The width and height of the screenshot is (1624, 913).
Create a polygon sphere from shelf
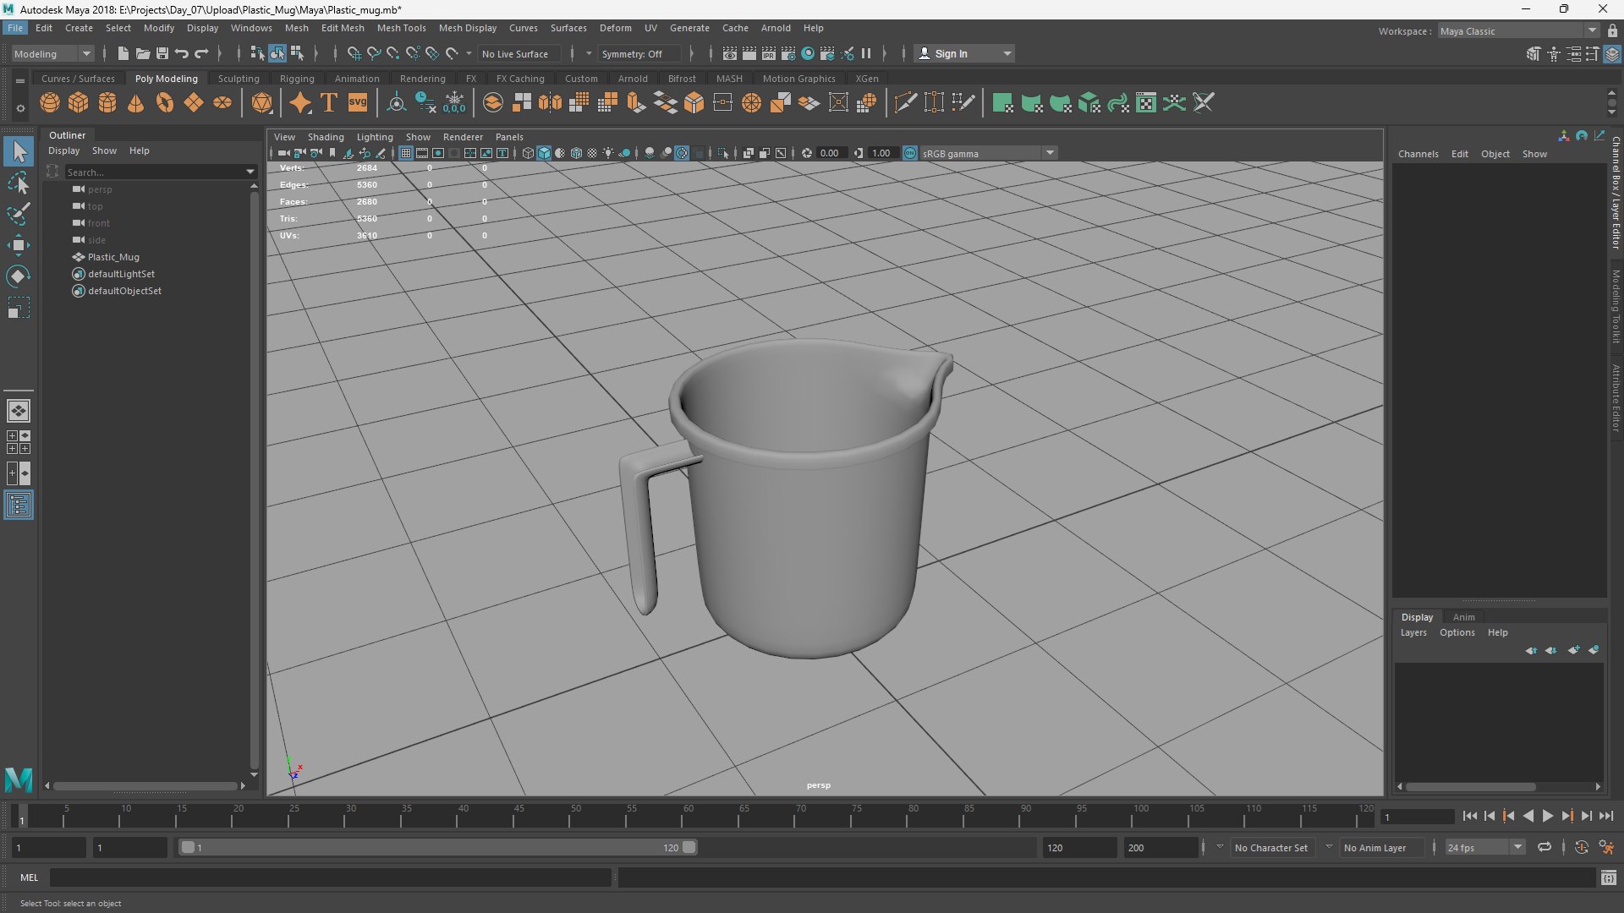[50, 103]
